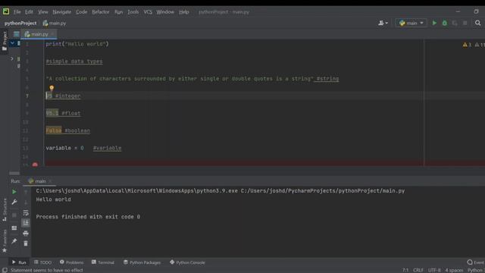Click the down arrow icon in Run panel
Screen dimensions: 485x273
(x=26, y=202)
